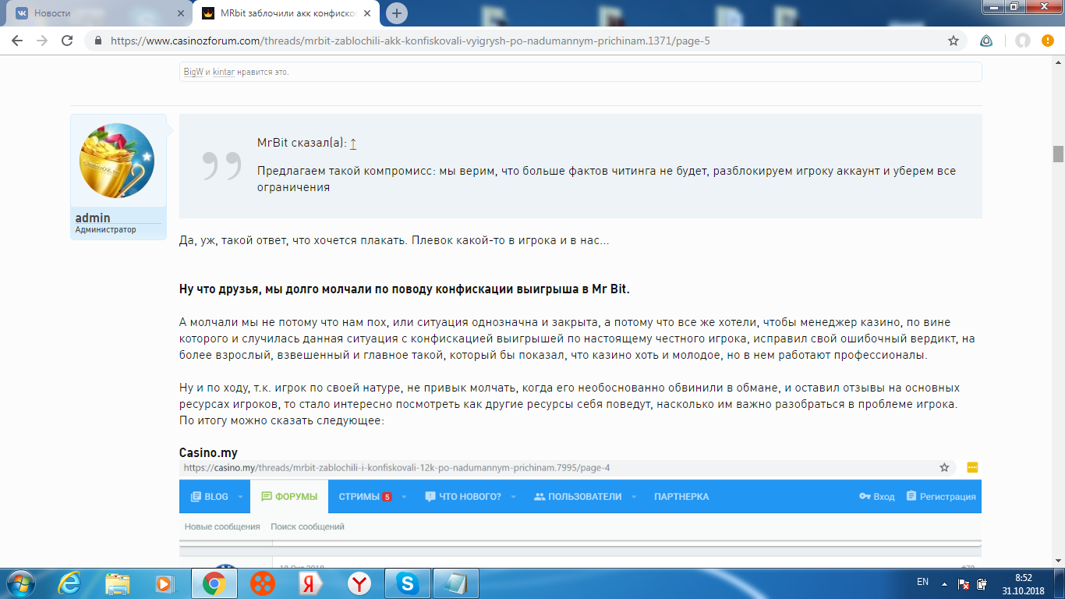
Task: Click 'MrBit сказал(а):' quote header
Action: (x=302, y=144)
